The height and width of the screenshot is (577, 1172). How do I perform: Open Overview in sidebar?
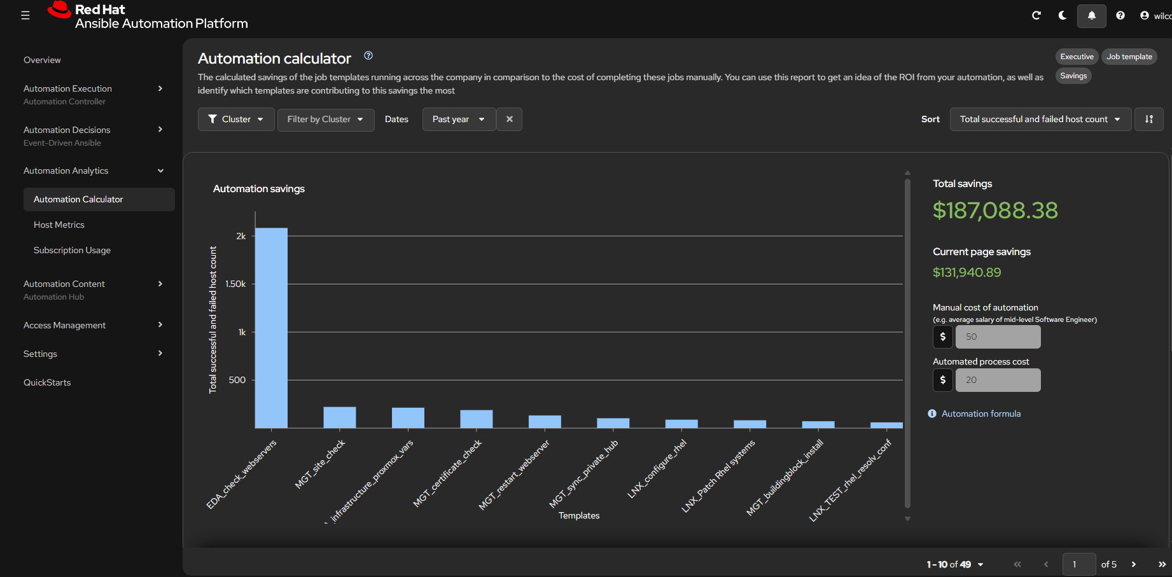pyautogui.click(x=42, y=60)
